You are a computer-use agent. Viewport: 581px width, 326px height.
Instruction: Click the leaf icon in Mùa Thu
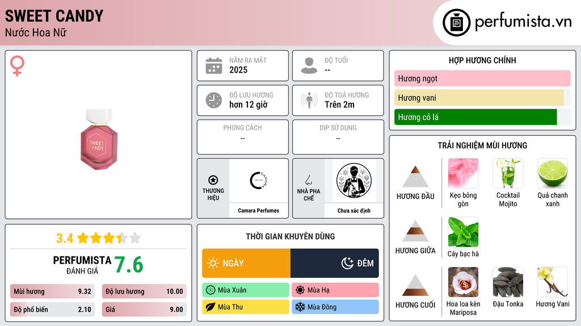click(x=210, y=307)
